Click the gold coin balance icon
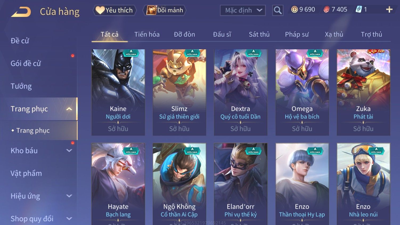The height and width of the screenshot is (225, 400). pos(294,10)
